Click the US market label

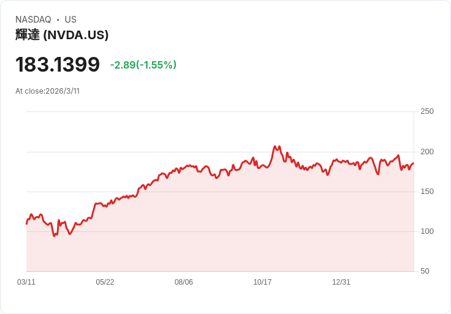pyautogui.click(x=70, y=20)
